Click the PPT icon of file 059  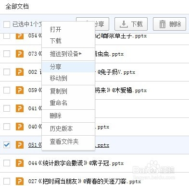click(x=20, y=90)
